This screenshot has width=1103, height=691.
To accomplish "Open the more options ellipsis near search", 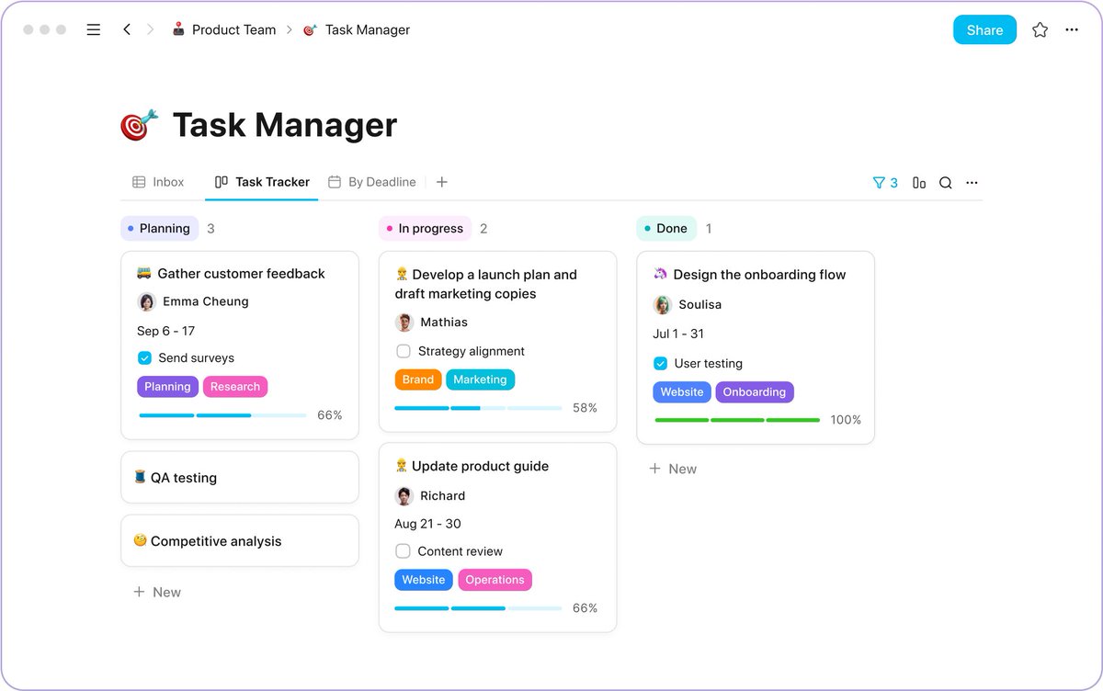I will coord(972,182).
